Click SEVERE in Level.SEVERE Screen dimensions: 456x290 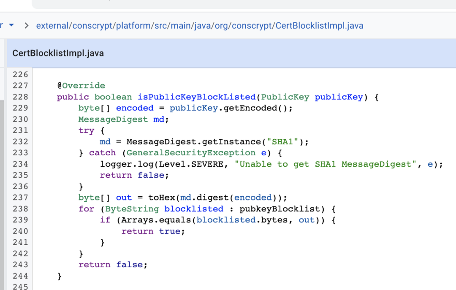(207, 164)
